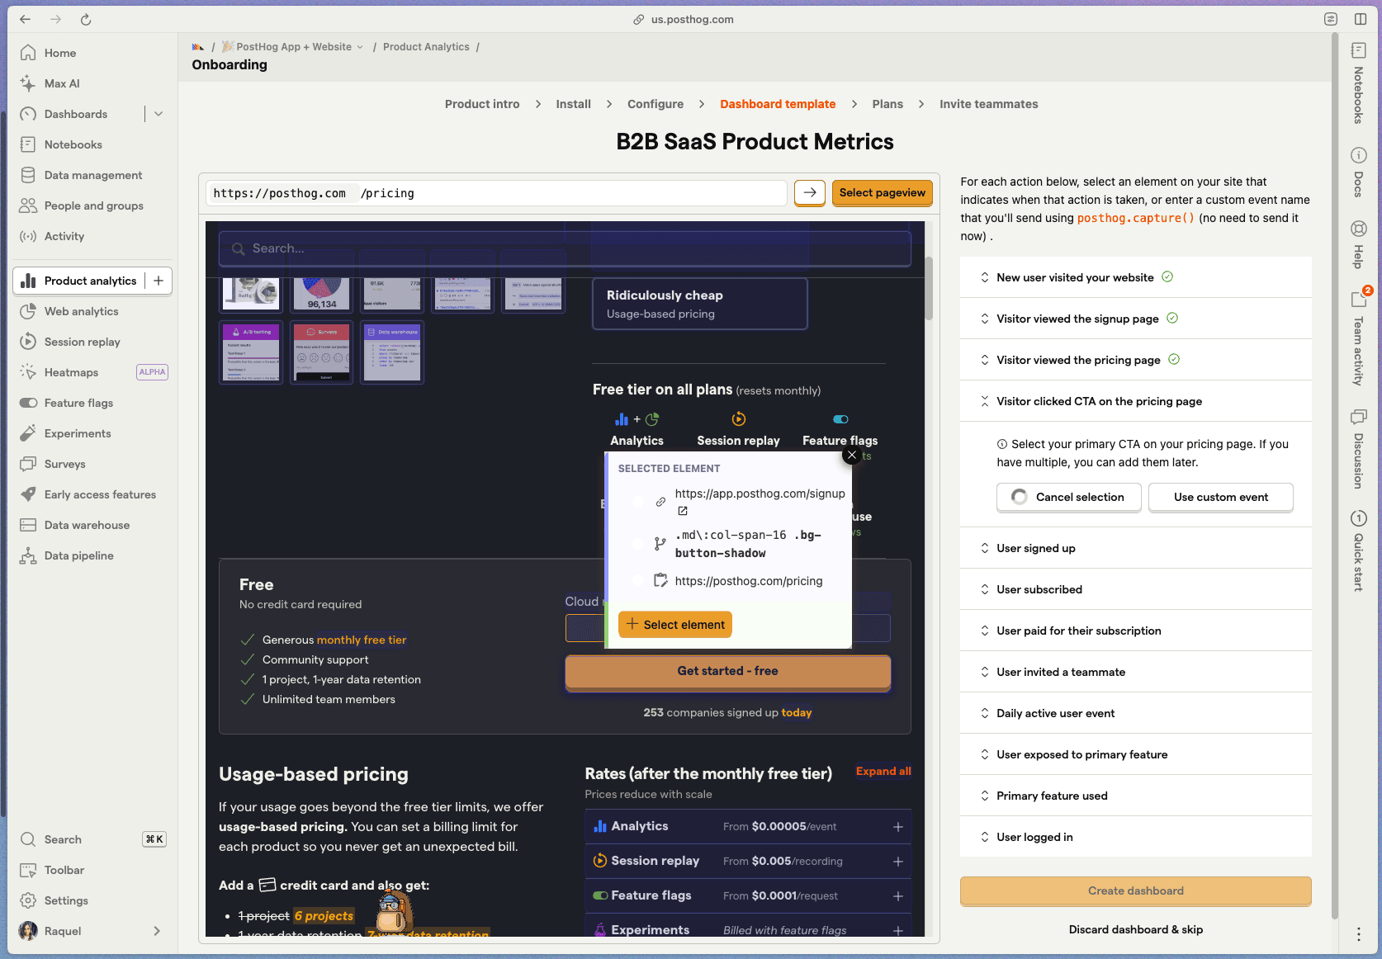Viewport: 1382px width, 959px height.
Task: Click the Expand all link
Action: [x=883, y=771]
